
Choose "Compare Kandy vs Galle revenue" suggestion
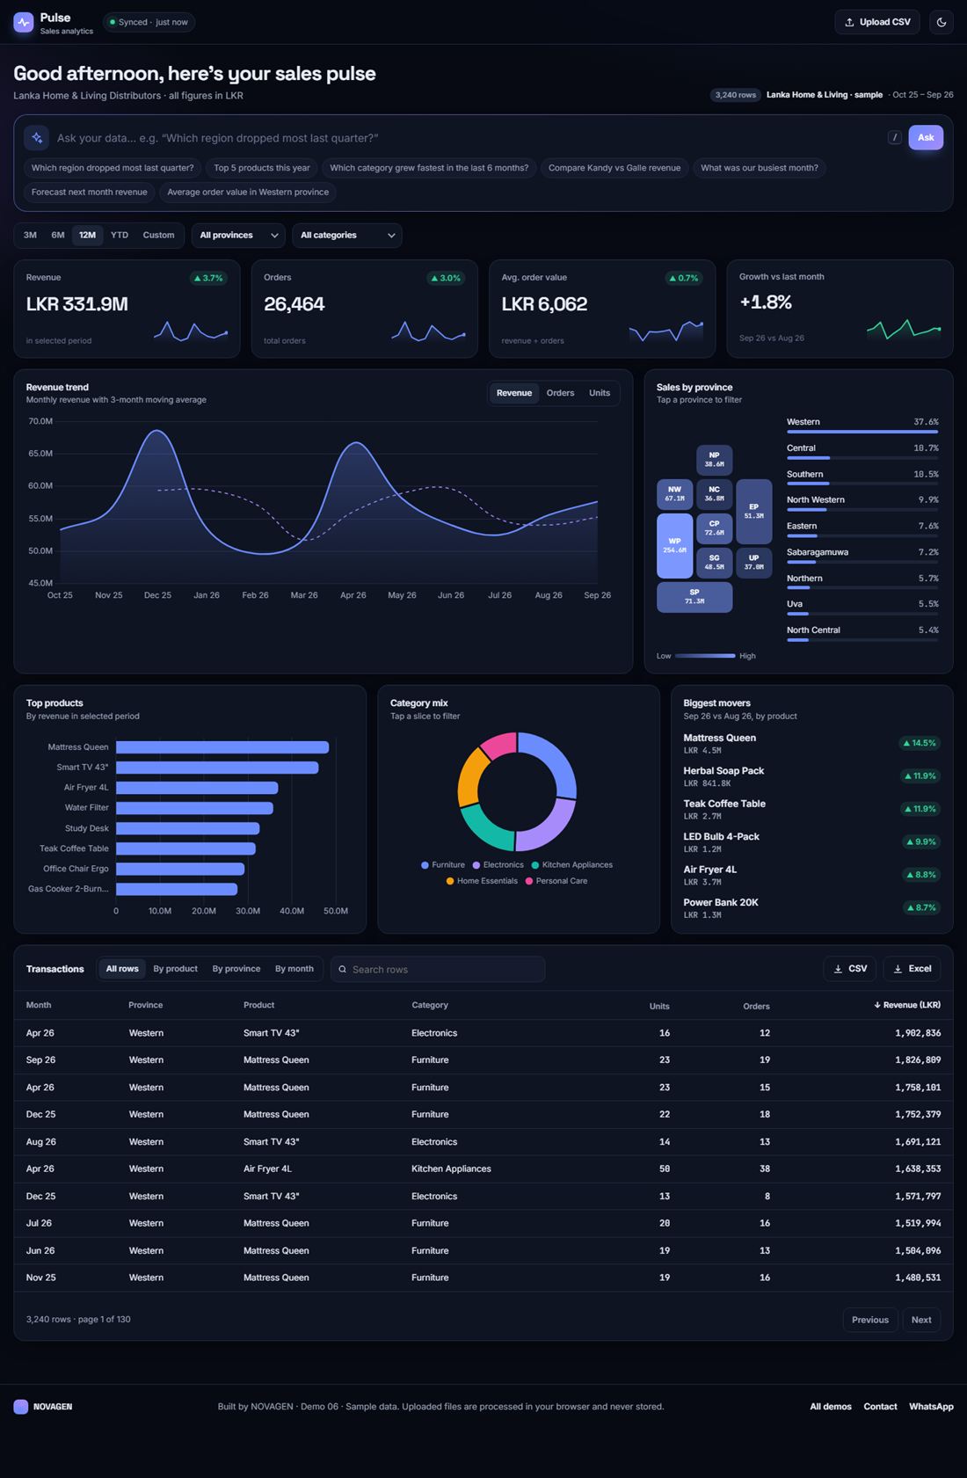[614, 168]
